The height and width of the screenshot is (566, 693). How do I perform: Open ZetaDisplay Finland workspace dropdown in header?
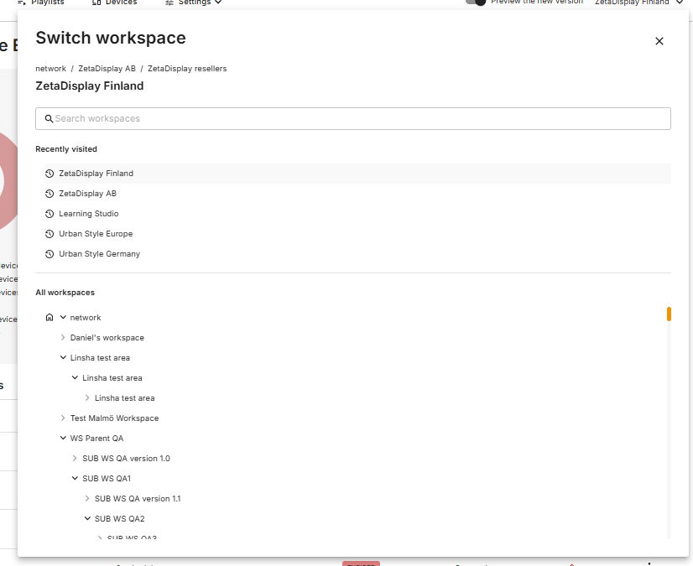[638, 3]
